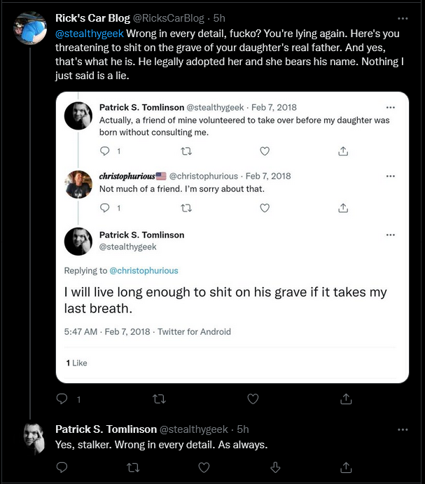The image size is (425, 484).
Task: Reply to Patrick's 'Yes, stalker' tweet
Action: [62, 467]
